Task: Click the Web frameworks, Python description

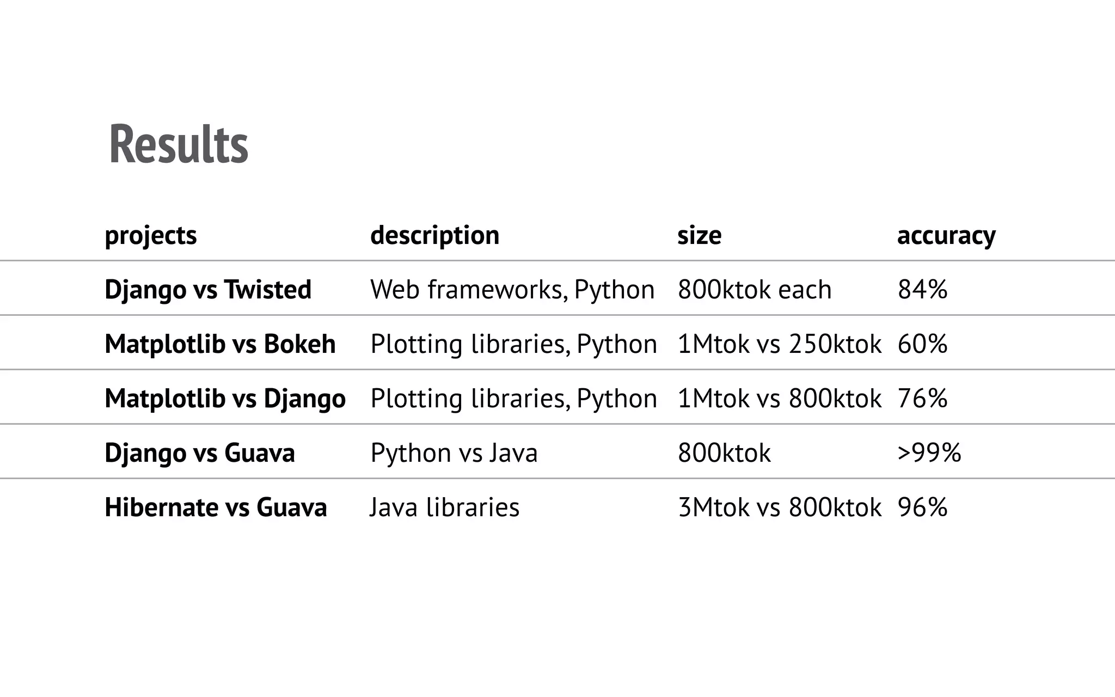Action: click(512, 289)
